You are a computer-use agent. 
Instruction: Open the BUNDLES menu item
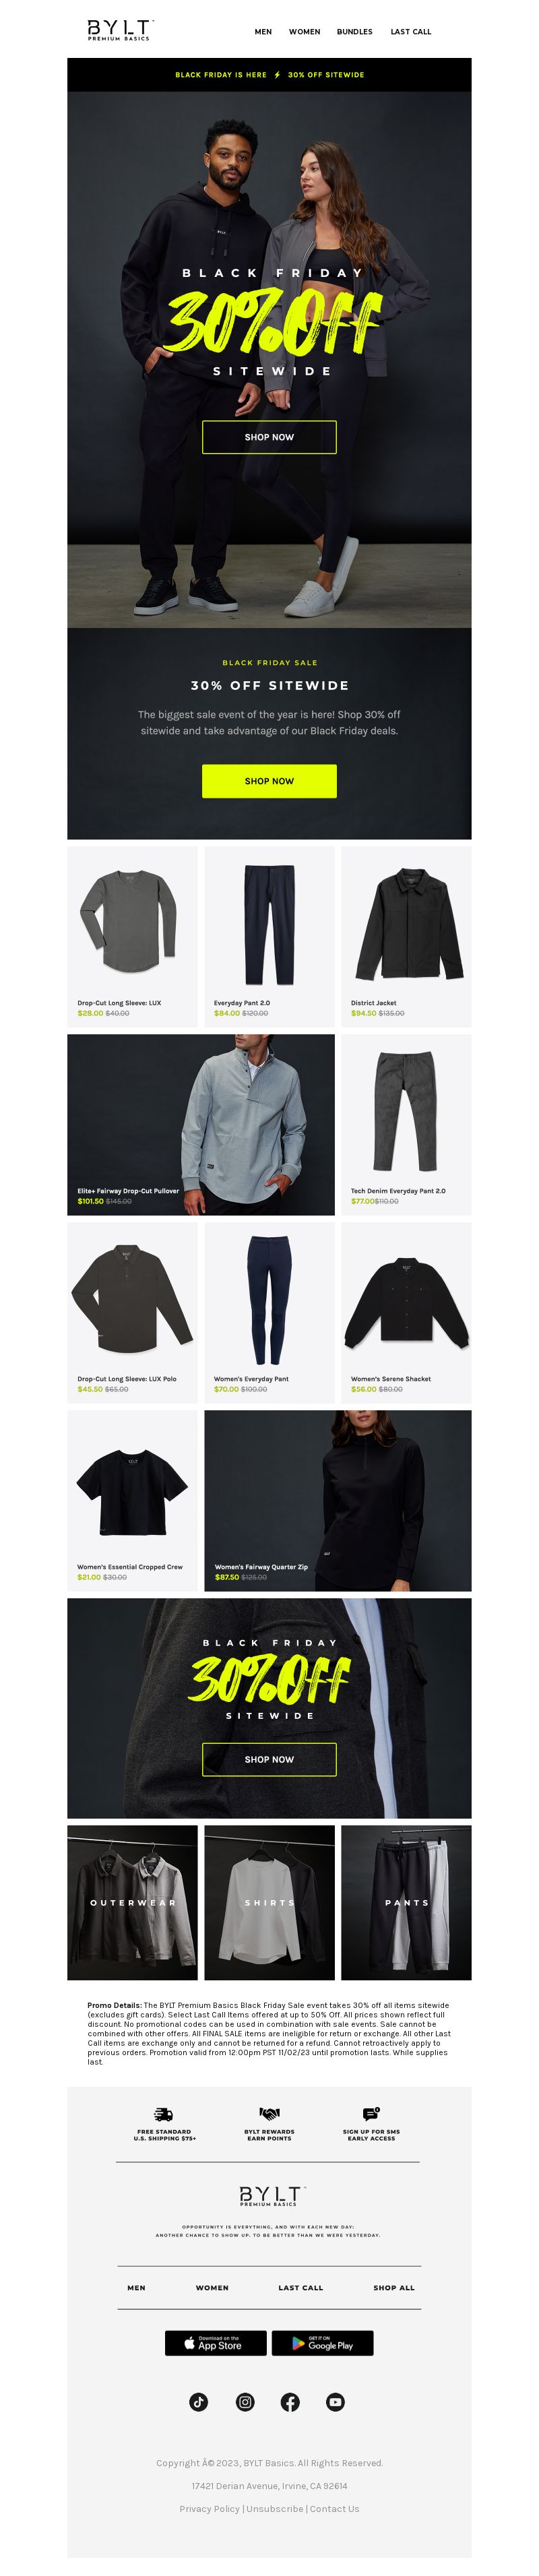[354, 32]
